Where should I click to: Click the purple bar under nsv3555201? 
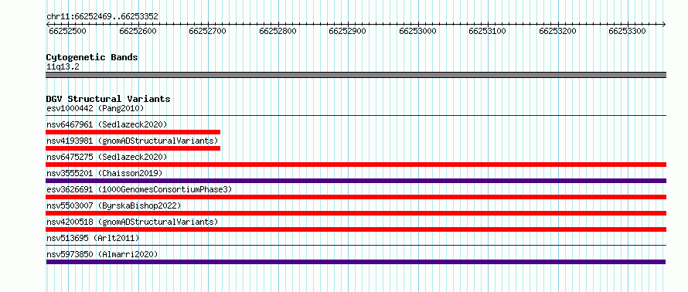tap(356, 181)
